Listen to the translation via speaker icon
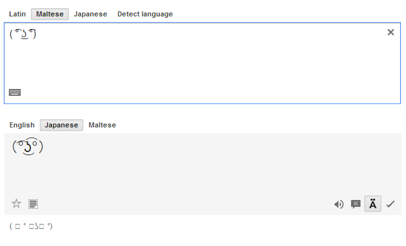406x246 pixels. (338, 204)
